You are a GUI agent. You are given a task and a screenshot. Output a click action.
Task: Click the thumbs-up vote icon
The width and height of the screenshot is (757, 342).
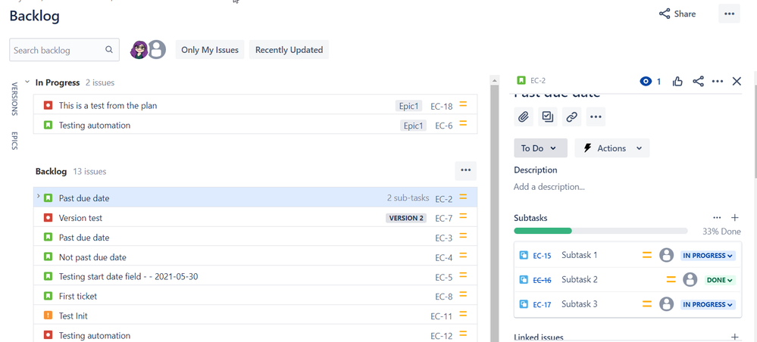(677, 82)
